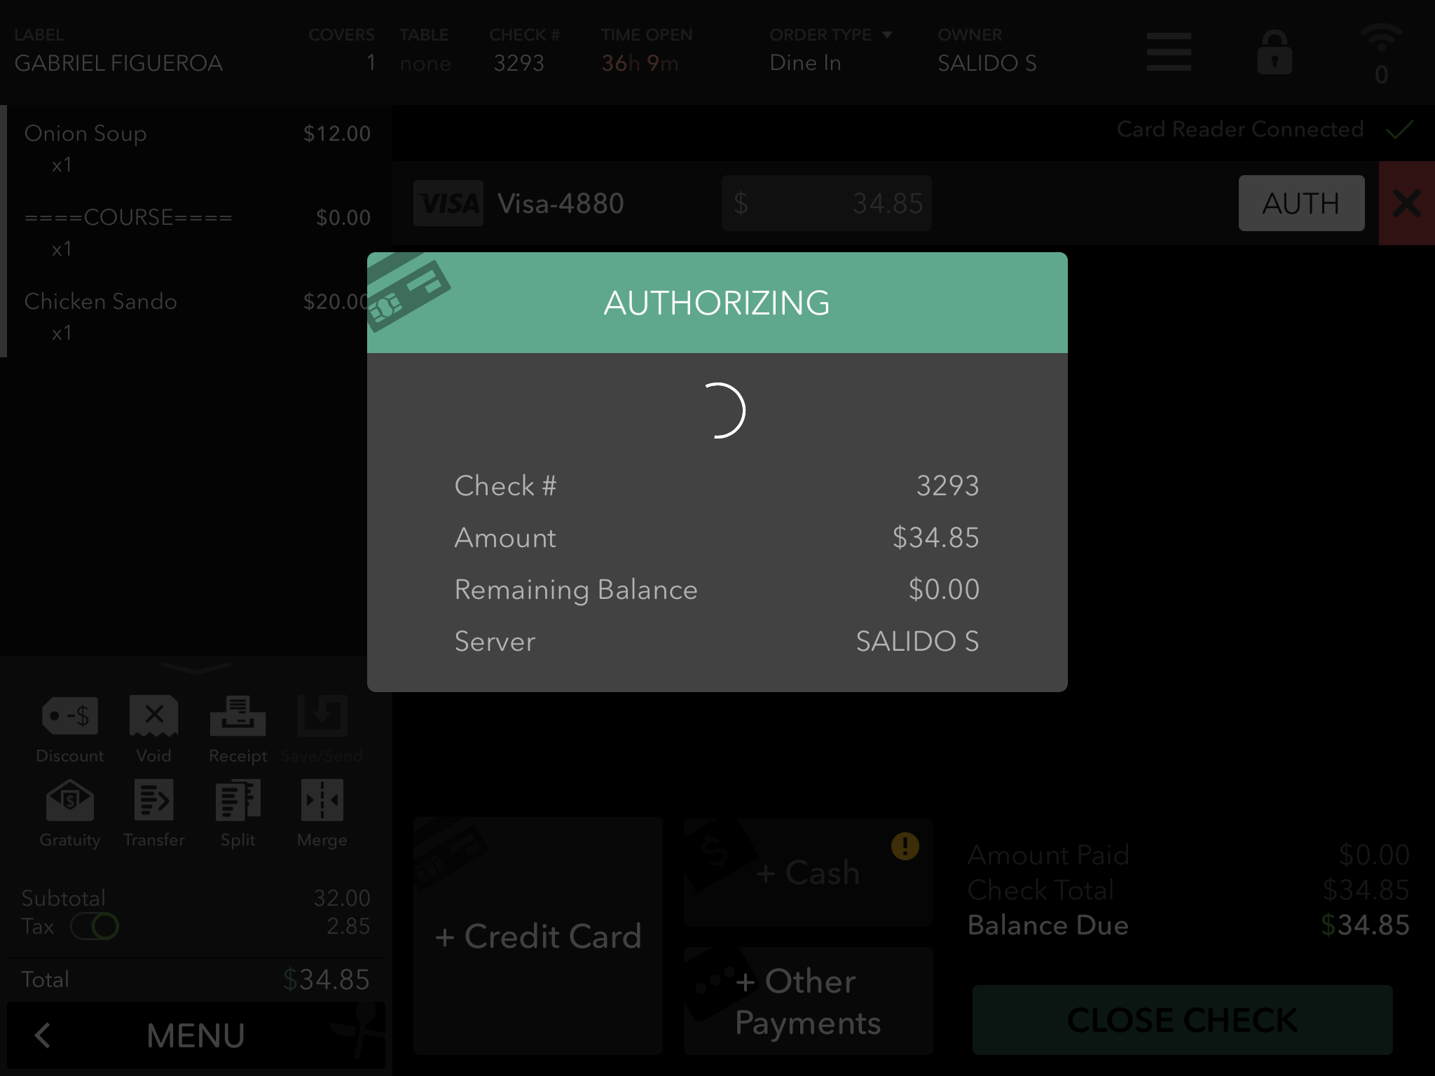Viewport: 1435px width, 1076px height.
Task: Open the Discount tag icon
Action: (x=70, y=716)
